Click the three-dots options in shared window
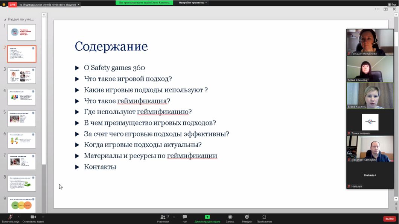 [377, 9]
